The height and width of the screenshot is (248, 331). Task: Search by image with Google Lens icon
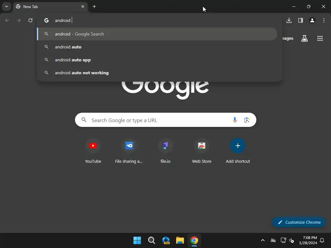[247, 120]
